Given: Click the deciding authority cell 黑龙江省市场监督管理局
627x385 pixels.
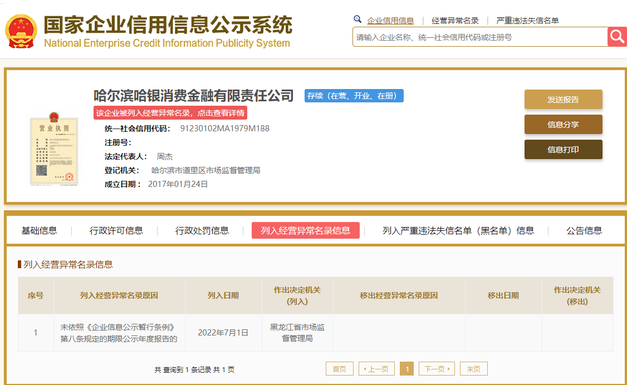Looking at the screenshot, I should [x=297, y=333].
